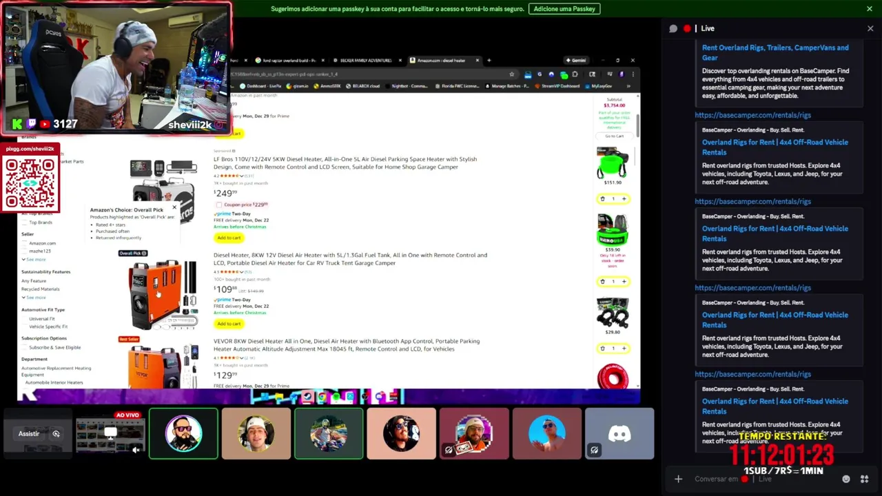Click the Assistir button on stream preview

click(x=29, y=434)
